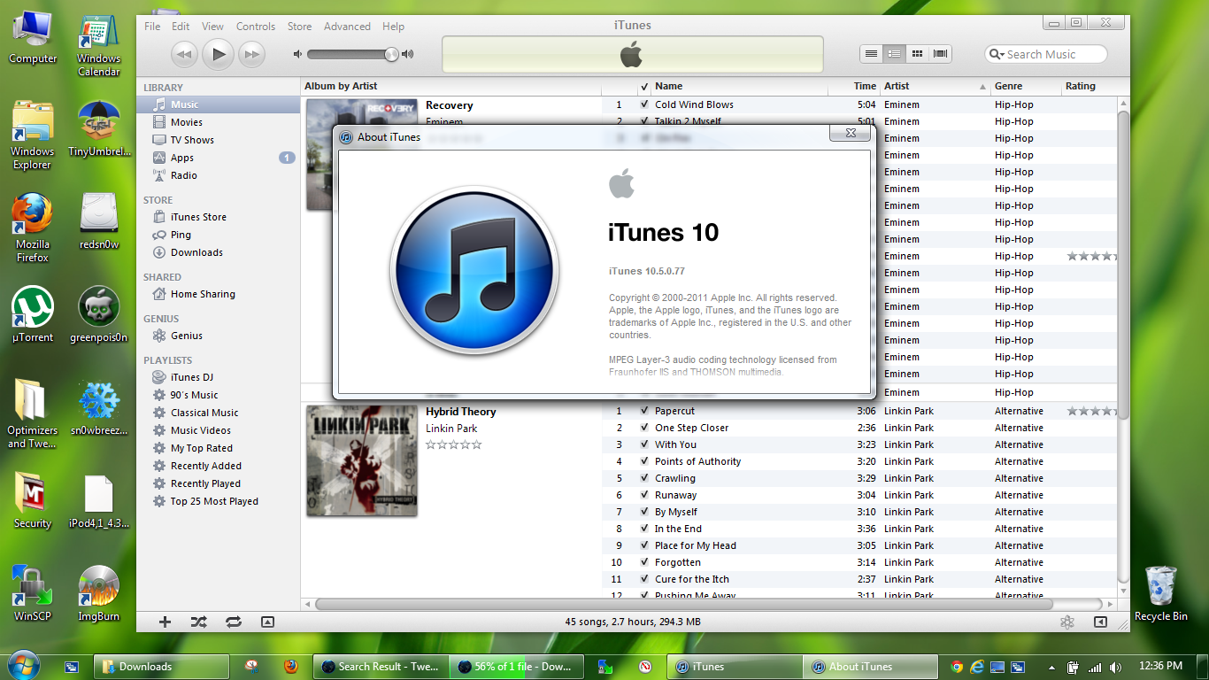Switch to Grid view
The width and height of the screenshot is (1209, 680).
pyautogui.click(x=917, y=53)
